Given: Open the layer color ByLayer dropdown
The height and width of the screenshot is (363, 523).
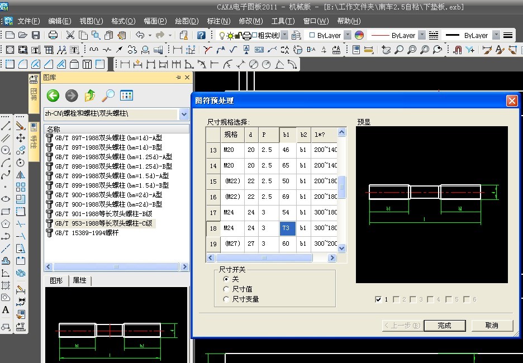Looking at the screenshot, I should pyautogui.click(x=348, y=35).
